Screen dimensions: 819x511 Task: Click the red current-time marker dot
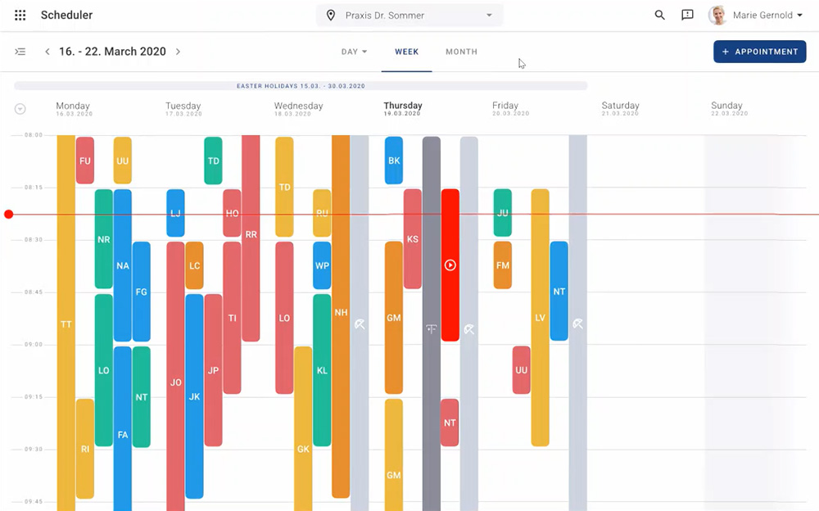click(9, 215)
